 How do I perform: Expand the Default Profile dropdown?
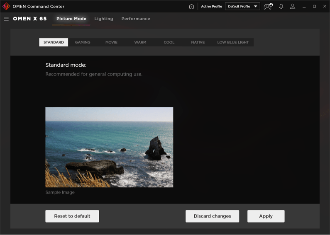pos(242,6)
